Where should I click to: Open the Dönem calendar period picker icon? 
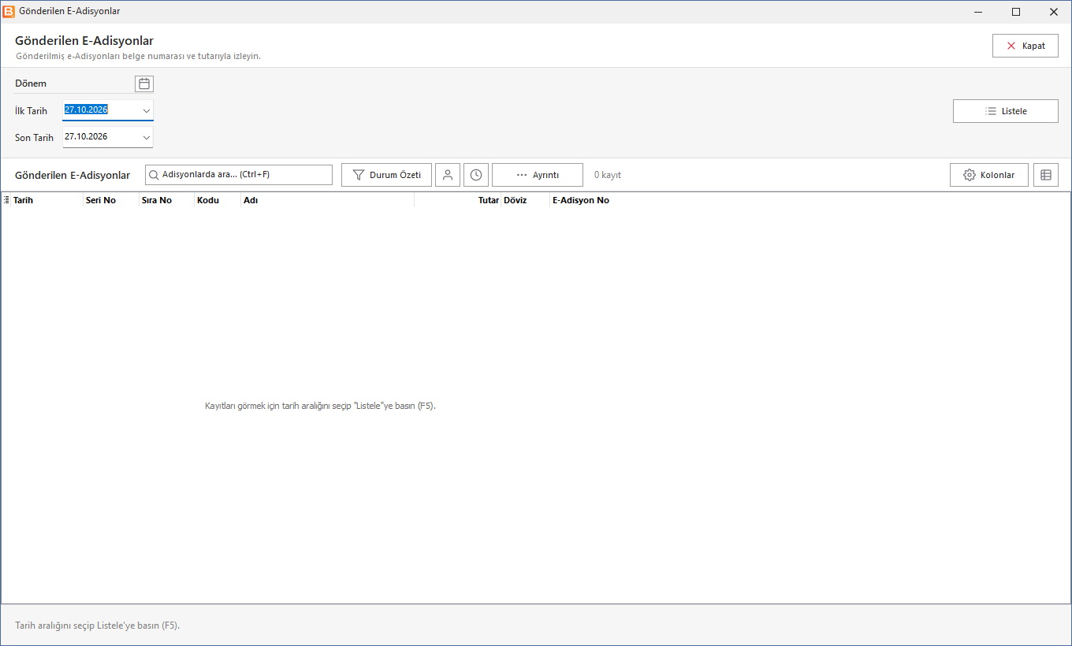click(x=144, y=84)
